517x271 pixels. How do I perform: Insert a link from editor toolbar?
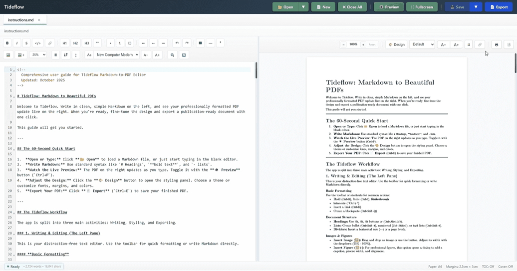50,43
